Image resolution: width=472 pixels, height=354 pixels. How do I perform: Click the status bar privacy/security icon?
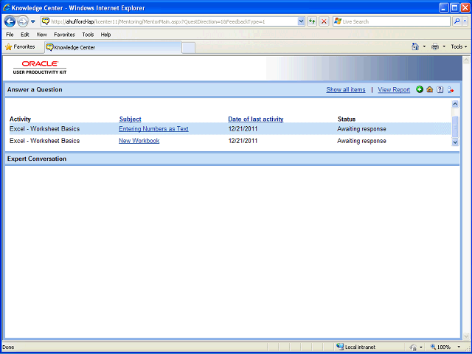414,347
